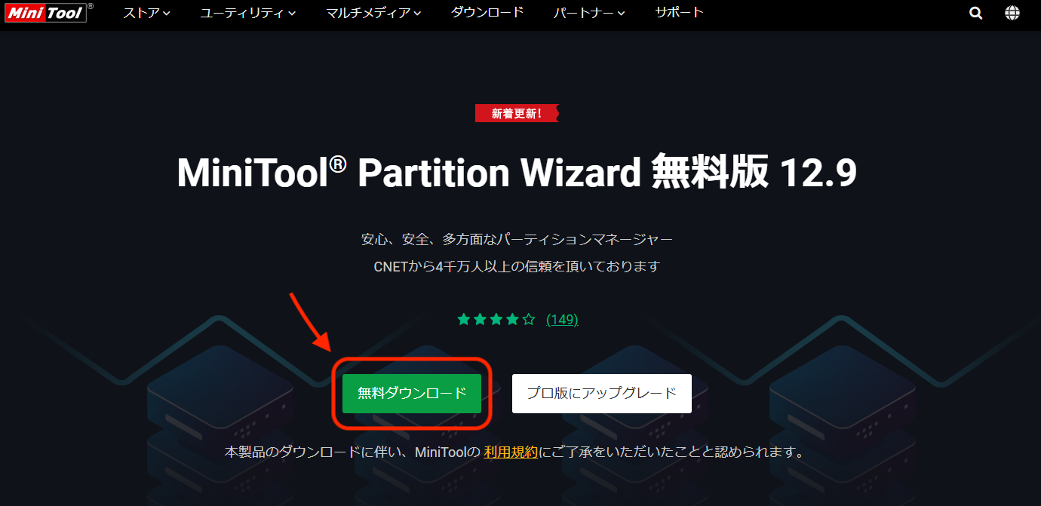Click the 無料ダウンロード green button
Screen dimensions: 1041x506
(412, 393)
